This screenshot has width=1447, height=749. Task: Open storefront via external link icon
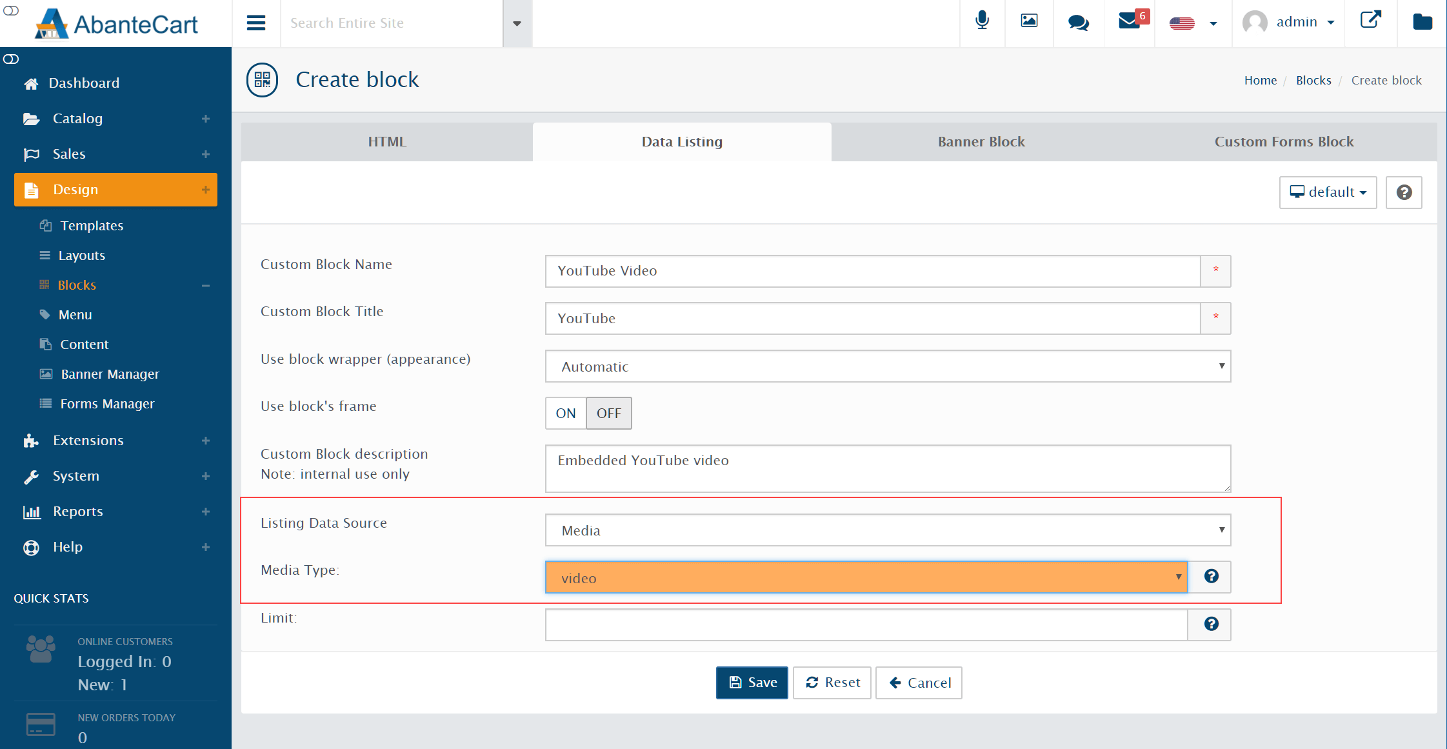click(1371, 19)
